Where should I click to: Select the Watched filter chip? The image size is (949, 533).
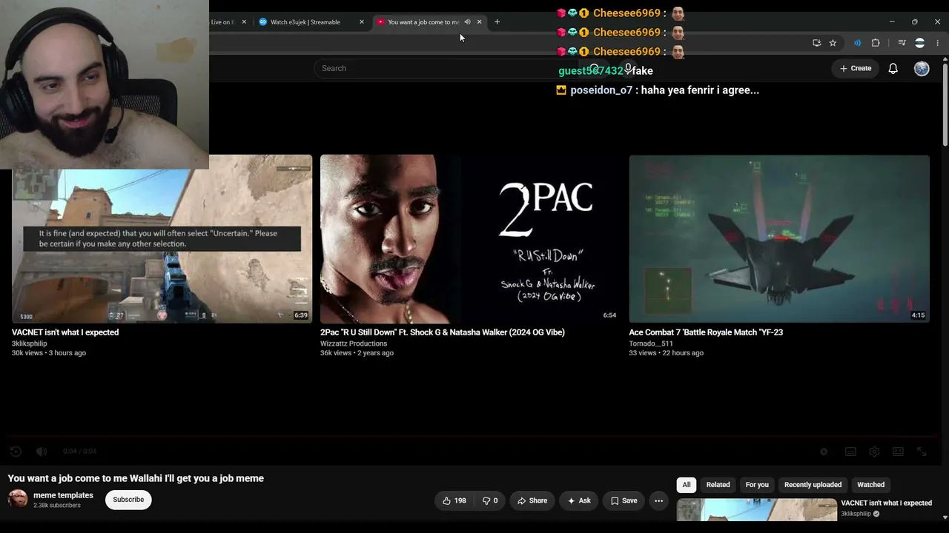(870, 485)
